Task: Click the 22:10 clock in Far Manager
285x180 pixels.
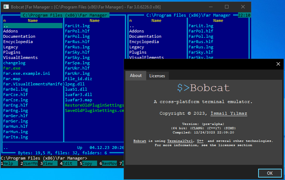Action: [244, 15]
